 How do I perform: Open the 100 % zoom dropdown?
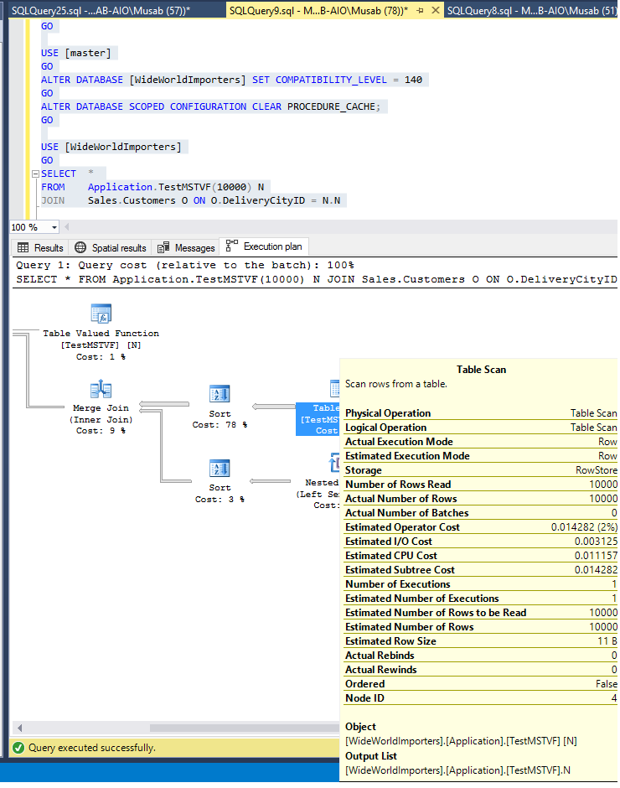point(54,227)
